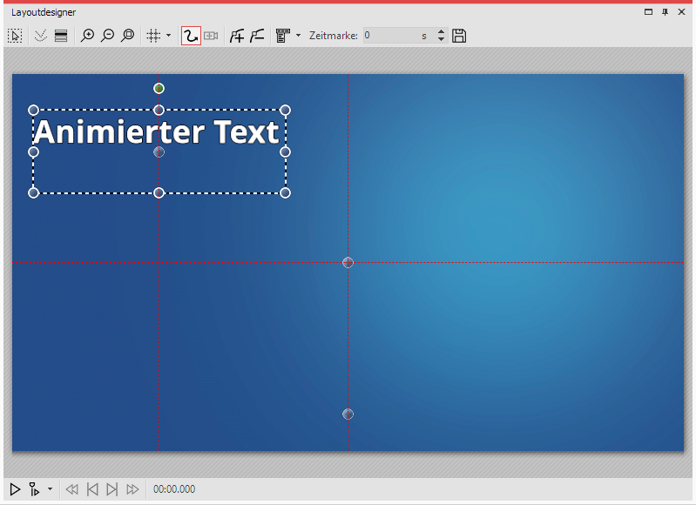Viewport: 696px width, 505px height.
Task: Click the green rotation handle above text
Action: 159,88
